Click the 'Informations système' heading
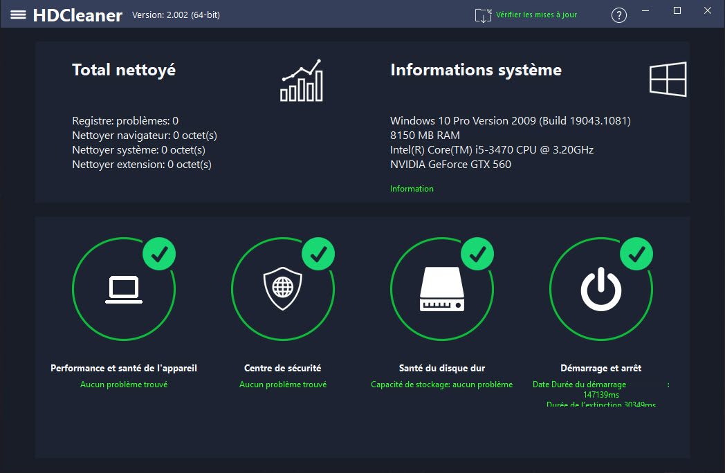 [x=476, y=70]
